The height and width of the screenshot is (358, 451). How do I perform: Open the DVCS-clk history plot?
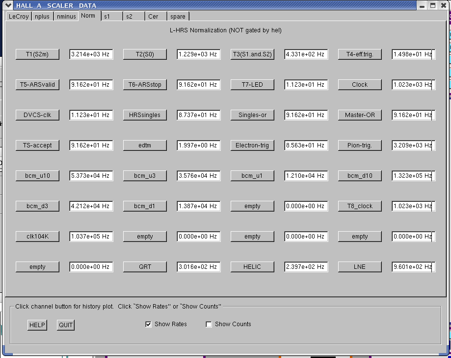coord(37,115)
